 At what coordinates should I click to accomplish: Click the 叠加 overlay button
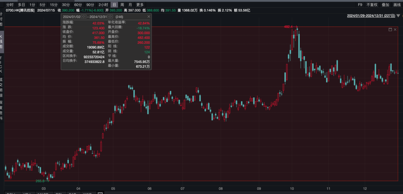[385, 5]
